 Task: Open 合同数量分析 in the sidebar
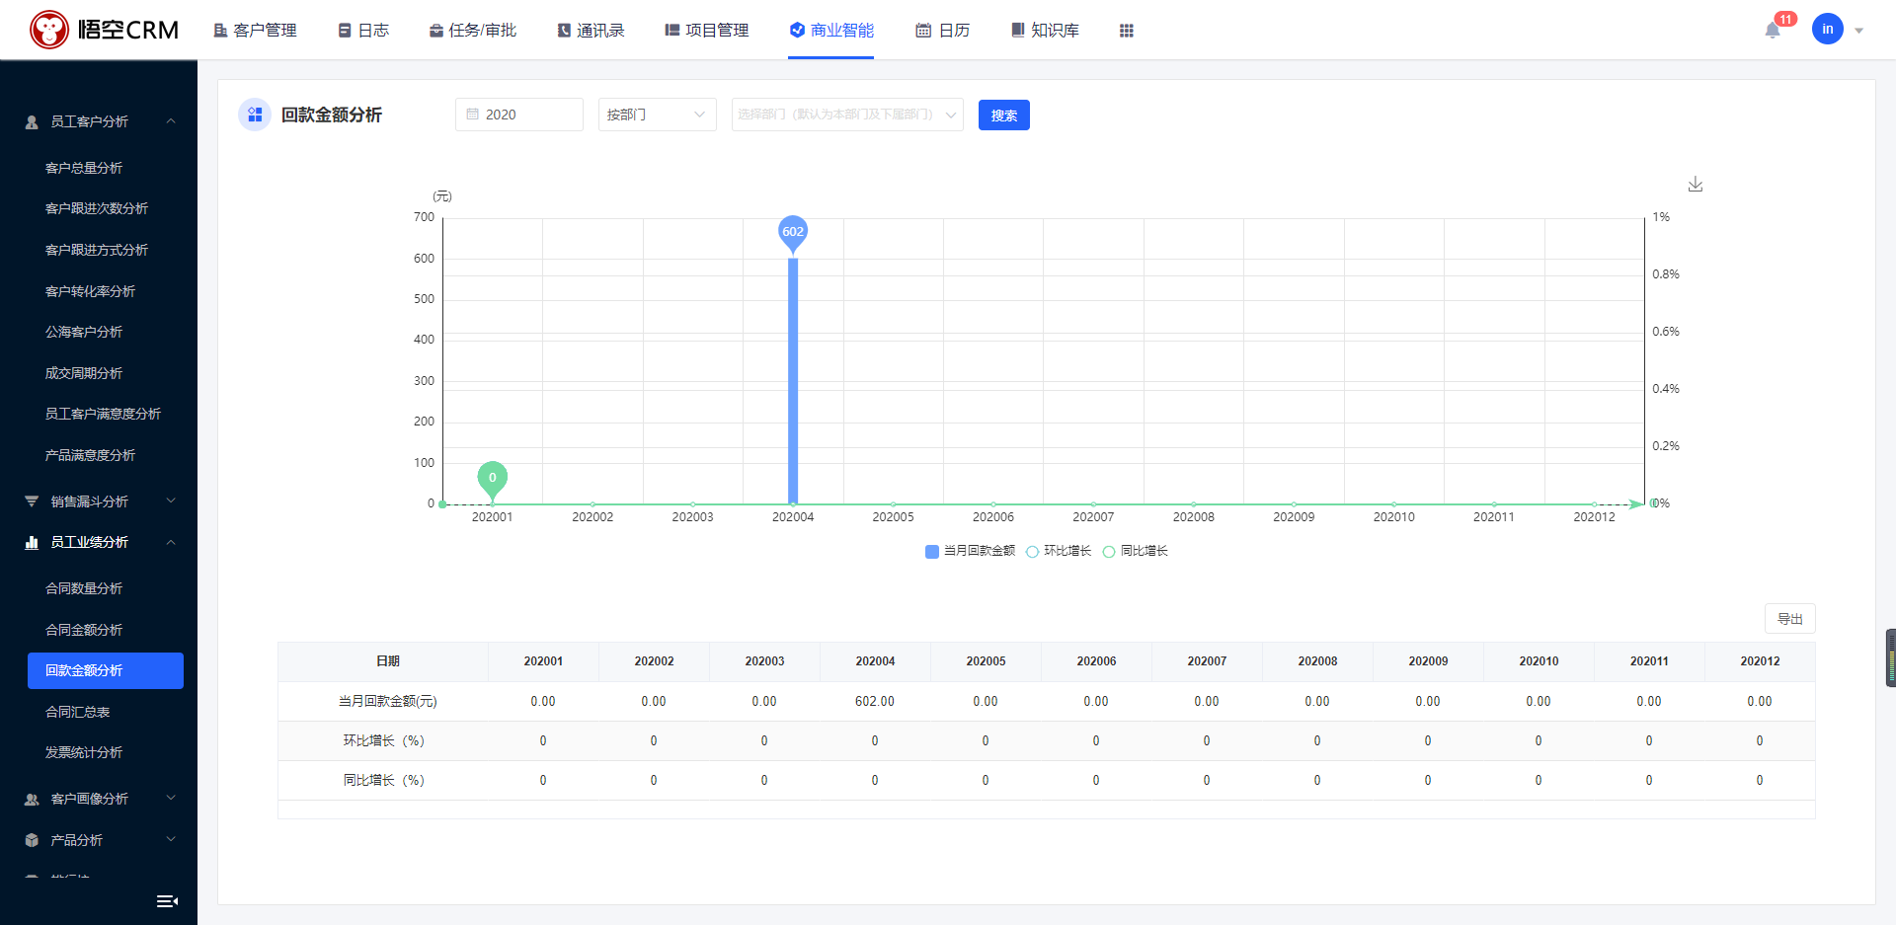pyautogui.click(x=84, y=588)
